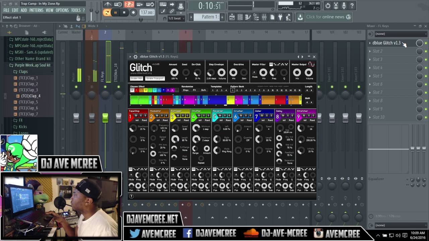Open the dblue Glitch v1.3 slot arrow menu
This screenshot has width=429, height=241.
(370, 43)
